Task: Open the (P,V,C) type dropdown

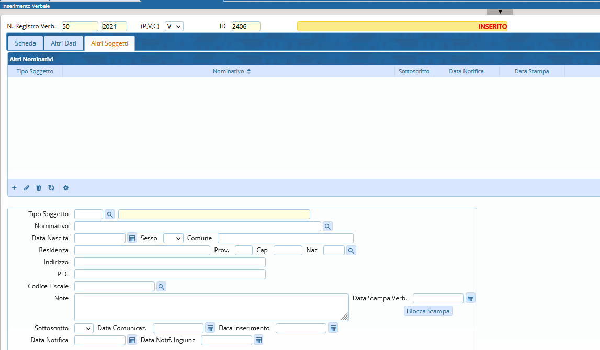Action: point(174,26)
